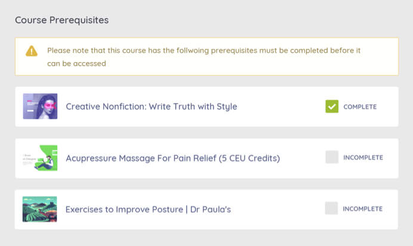Open the Acupressure Massage course thumbnail
Screen dimensions: 413x246
click(40, 158)
